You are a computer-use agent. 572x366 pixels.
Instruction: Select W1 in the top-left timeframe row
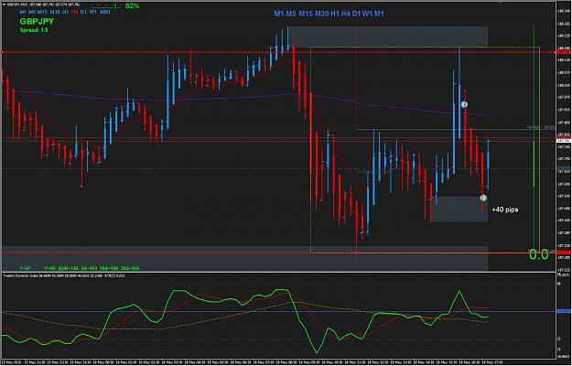pyautogui.click(x=92, y=12)
